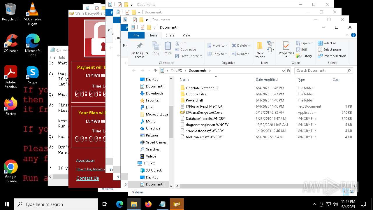Image resolution: width=373 pixels, height=210 pixels.
Task: Open the New item dropdown icon
Action: (271, 43)
